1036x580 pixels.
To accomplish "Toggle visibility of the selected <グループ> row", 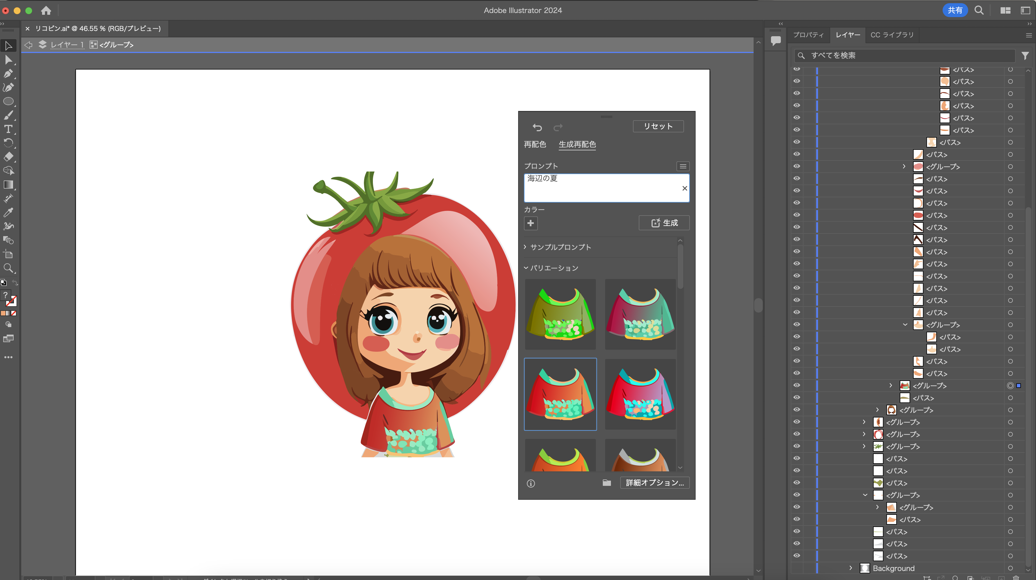I will 797,385.
